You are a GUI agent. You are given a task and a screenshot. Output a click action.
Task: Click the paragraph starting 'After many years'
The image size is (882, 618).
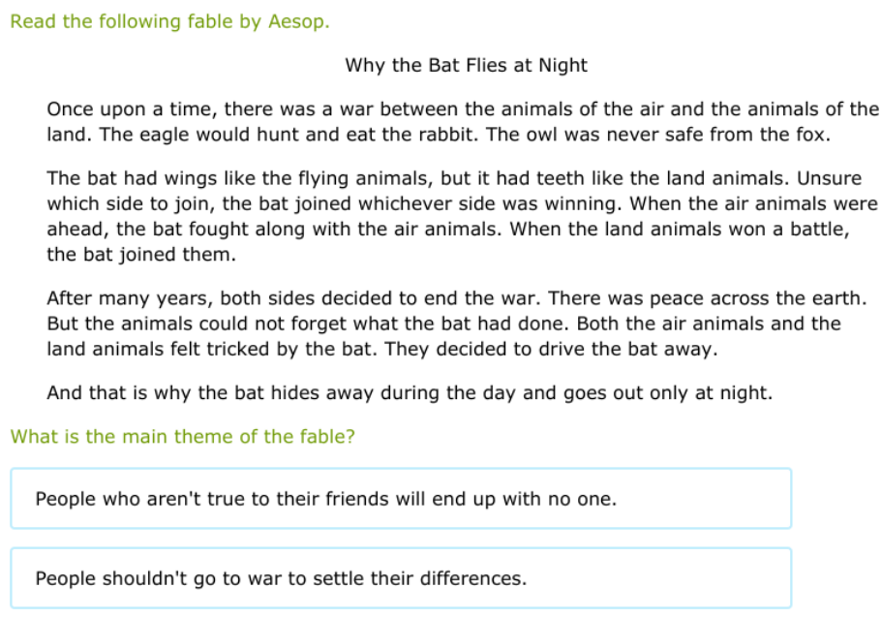(x=462, y=324)
